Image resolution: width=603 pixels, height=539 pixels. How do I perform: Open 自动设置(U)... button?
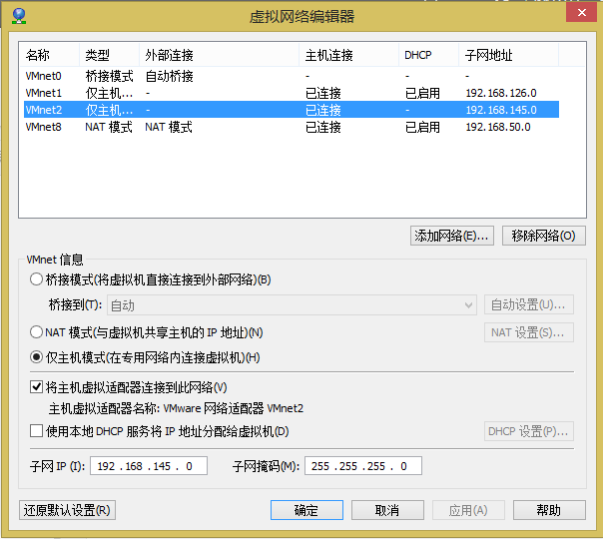click(529, 304)
